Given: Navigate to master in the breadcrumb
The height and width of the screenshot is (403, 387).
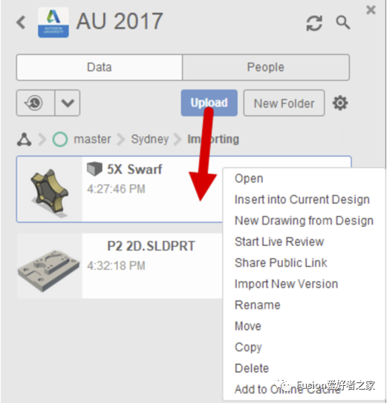Looking at the screenshot, I should pyautogui.click(x=92, y=139).
